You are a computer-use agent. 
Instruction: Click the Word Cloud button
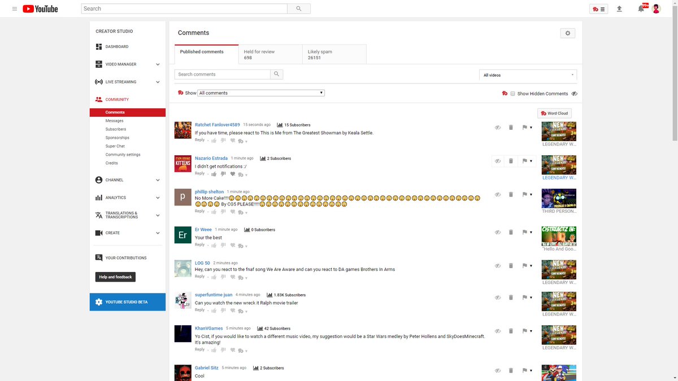[554, 113]
